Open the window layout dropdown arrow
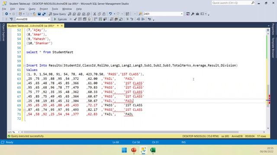The height and width of the screenshot is (155, 277). 206,14
